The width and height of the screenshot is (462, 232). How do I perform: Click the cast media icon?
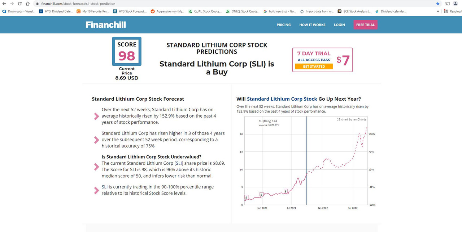coord(448,4)
